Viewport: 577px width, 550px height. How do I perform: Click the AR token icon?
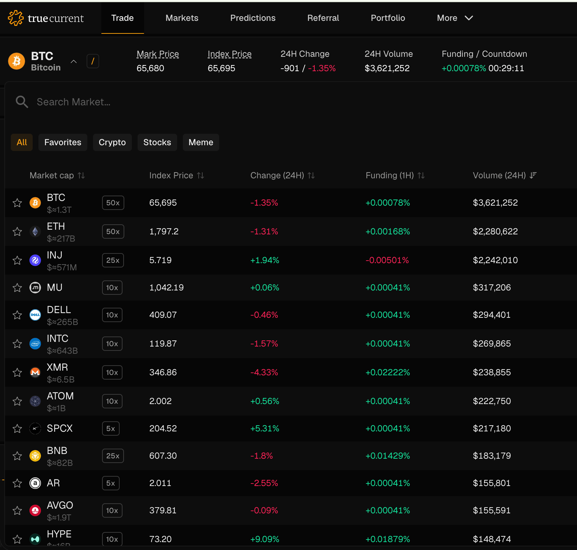[35, 483]
